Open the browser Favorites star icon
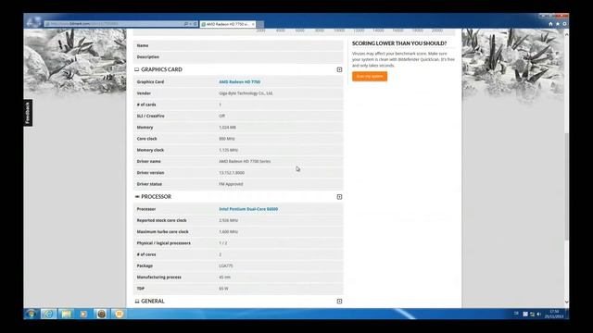 tap(558, 24)
